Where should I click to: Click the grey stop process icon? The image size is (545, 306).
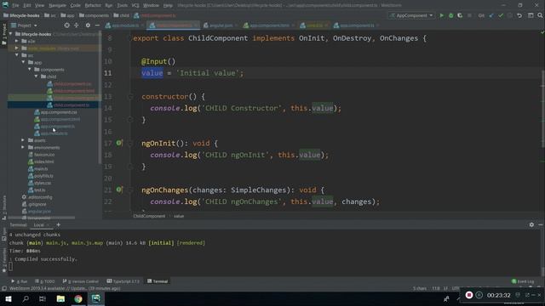(x=469, y=15)
